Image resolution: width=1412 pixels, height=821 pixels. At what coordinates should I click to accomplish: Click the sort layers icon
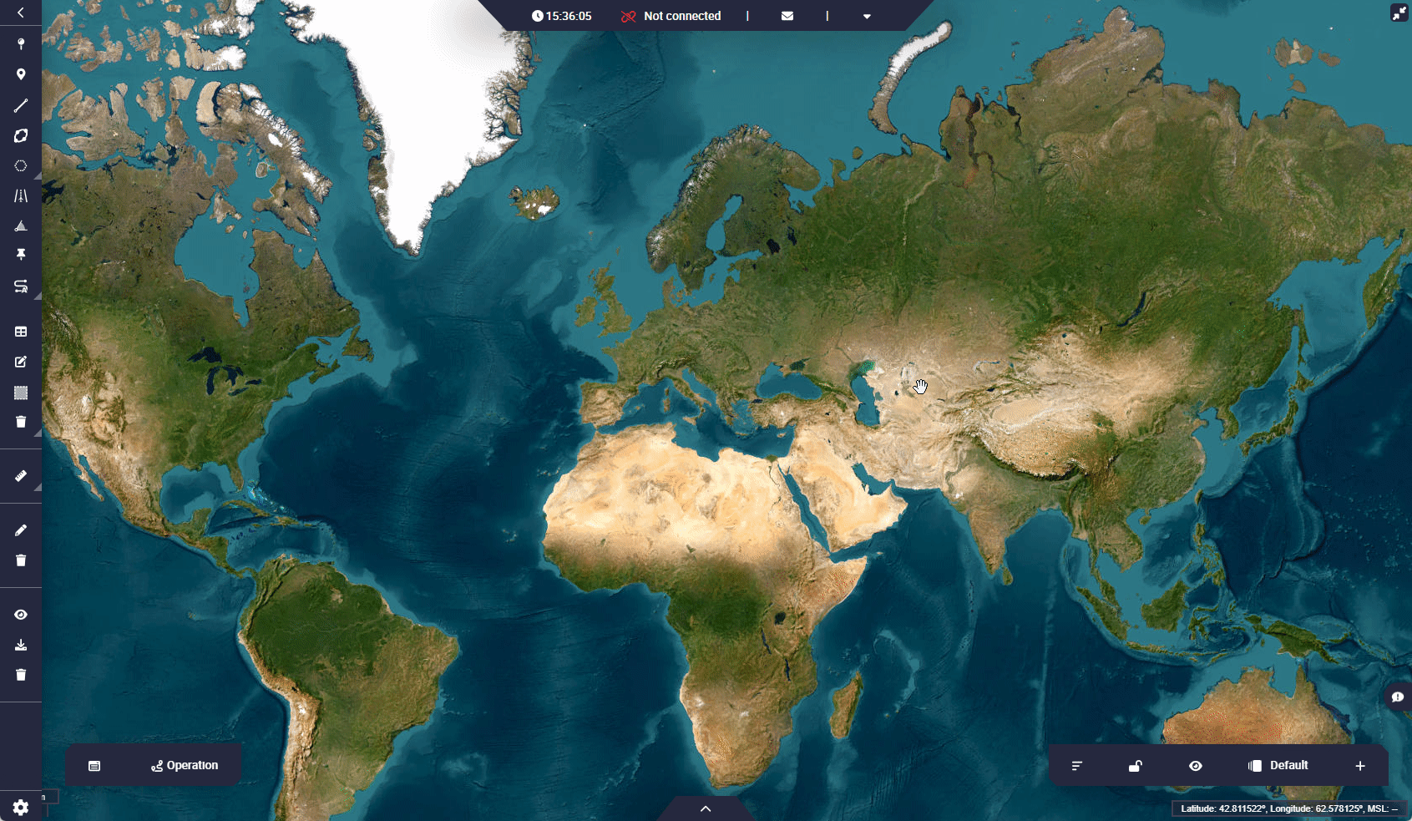point(1077,766)
